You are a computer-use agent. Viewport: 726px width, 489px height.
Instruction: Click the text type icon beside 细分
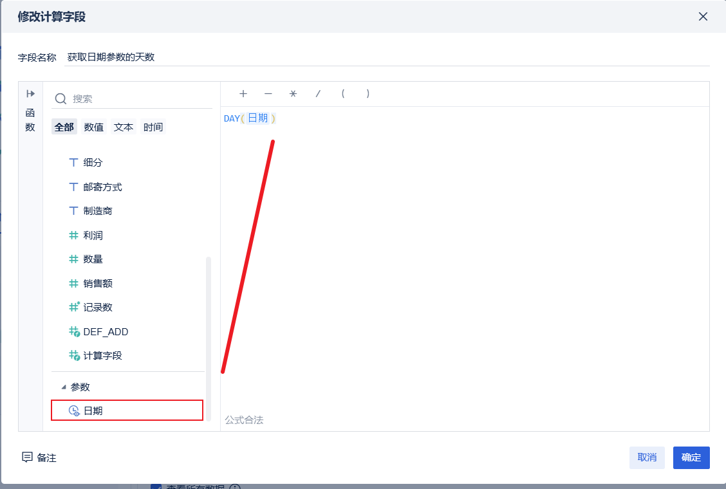tap(73, 163)
